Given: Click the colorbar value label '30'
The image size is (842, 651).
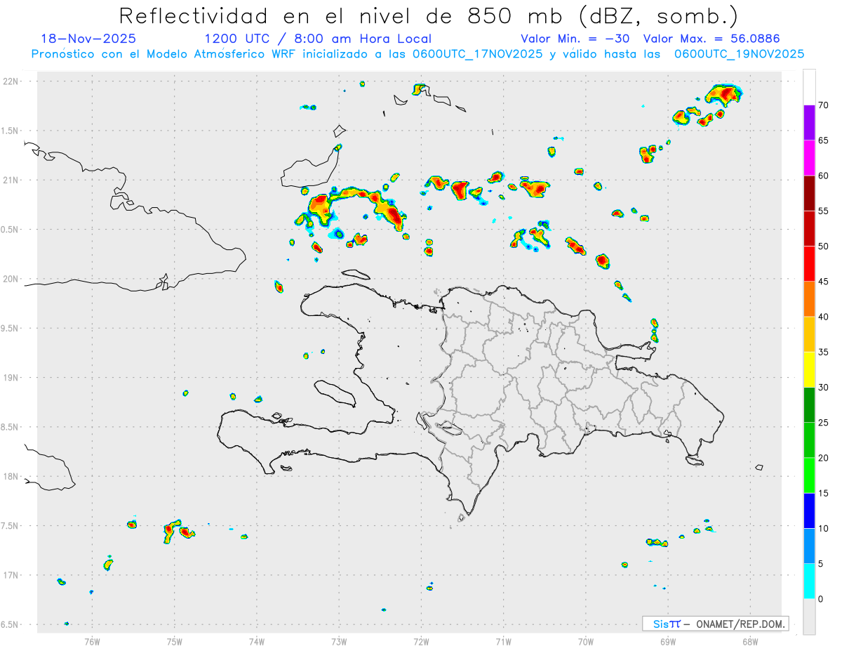Looking at the screenshot, I should [x=823, y=388].
